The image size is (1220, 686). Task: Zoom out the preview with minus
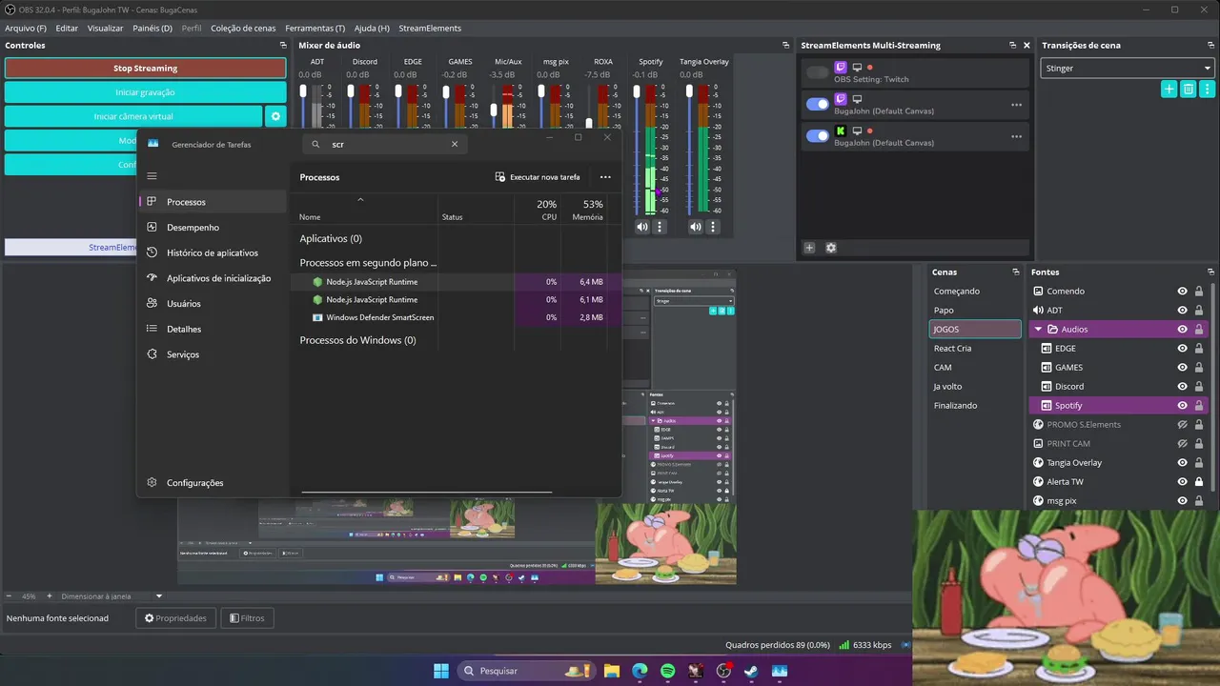[x=9, y=596]
